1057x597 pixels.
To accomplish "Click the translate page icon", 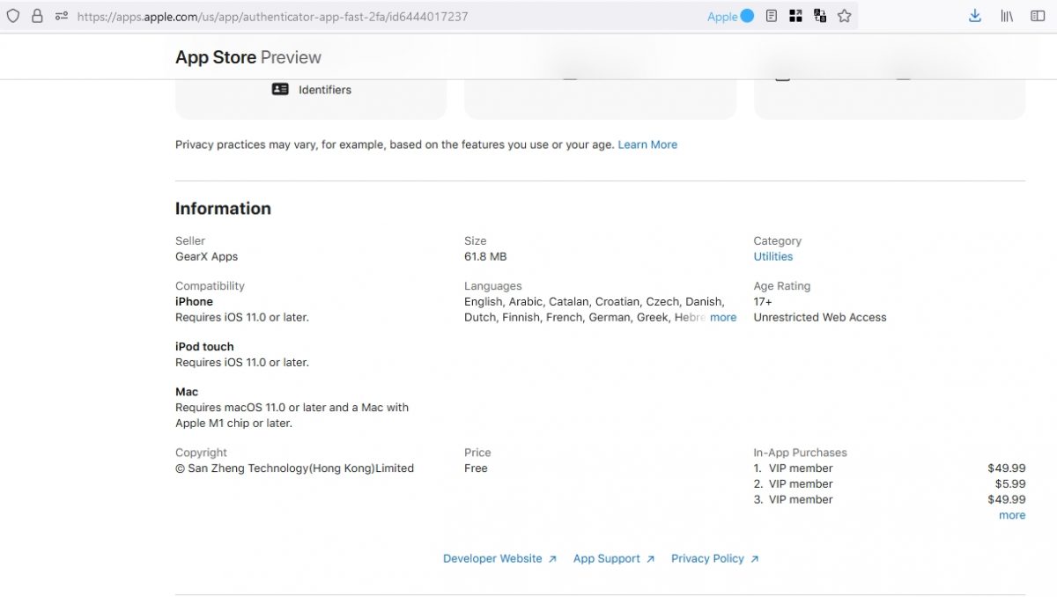I will tap(820, 16).
